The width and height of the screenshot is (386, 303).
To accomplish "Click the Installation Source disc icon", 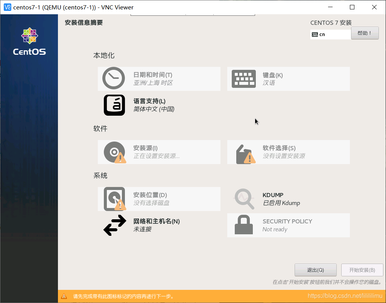I will (x=115, y=152).
